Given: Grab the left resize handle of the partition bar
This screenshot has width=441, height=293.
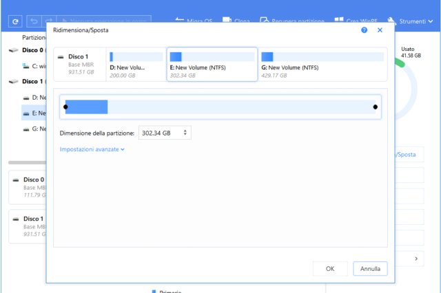Looking at the screenshot, I should [65, 107].
